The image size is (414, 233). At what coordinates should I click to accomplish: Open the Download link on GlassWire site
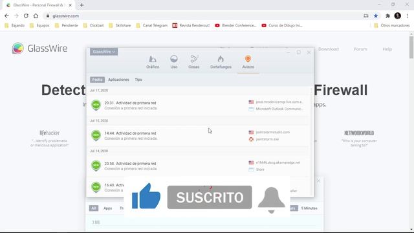pos(329,49)
